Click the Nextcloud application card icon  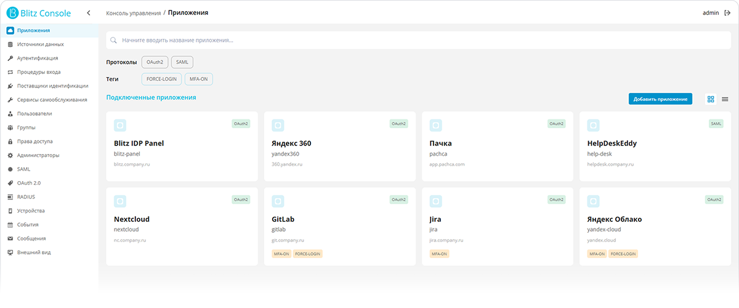120,201
